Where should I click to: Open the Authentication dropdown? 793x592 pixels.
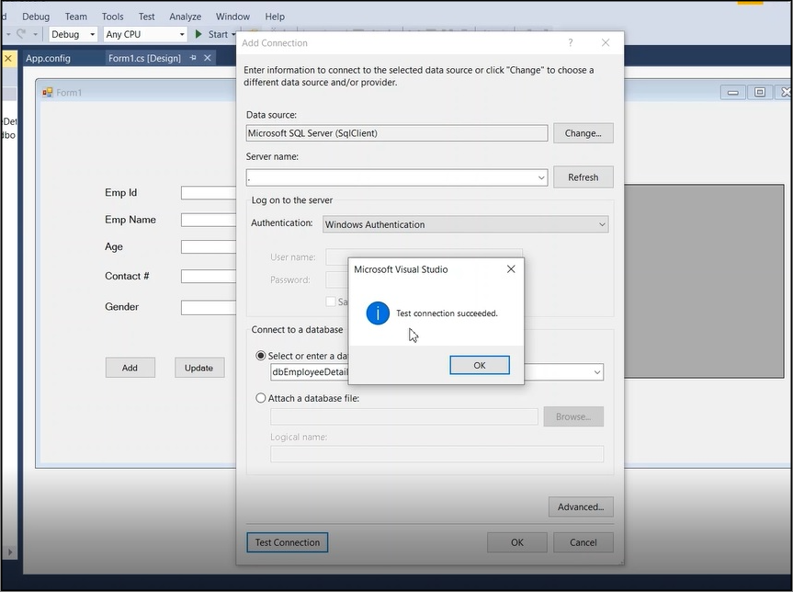pyautogui.click(x=602, y=224)
